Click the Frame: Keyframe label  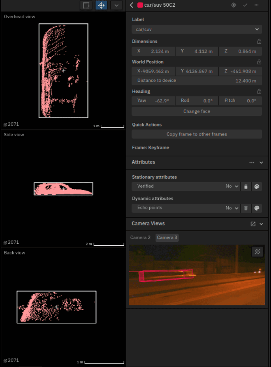[151, 147]
